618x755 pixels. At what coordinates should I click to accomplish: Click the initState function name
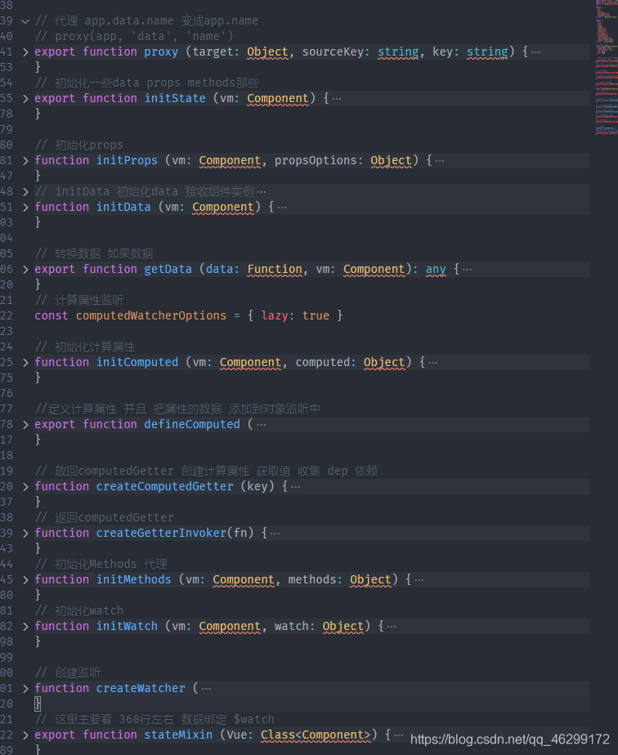click(x=175, y=98)
